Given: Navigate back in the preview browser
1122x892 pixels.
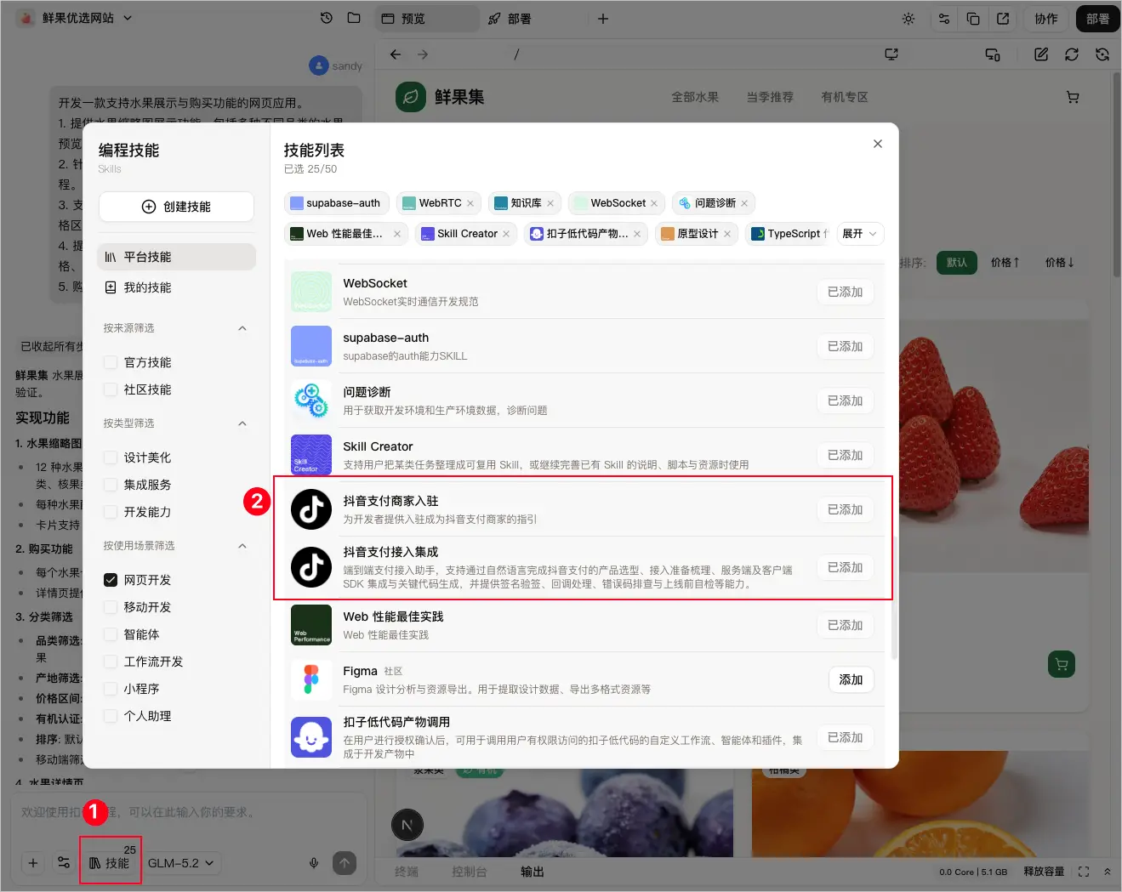Looking at the screenshot, I should tap(396, 54).
